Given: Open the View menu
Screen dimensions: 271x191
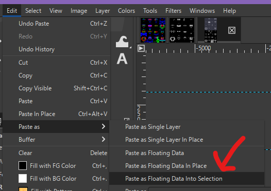Looking at the screenshot, I should [56, 11].
